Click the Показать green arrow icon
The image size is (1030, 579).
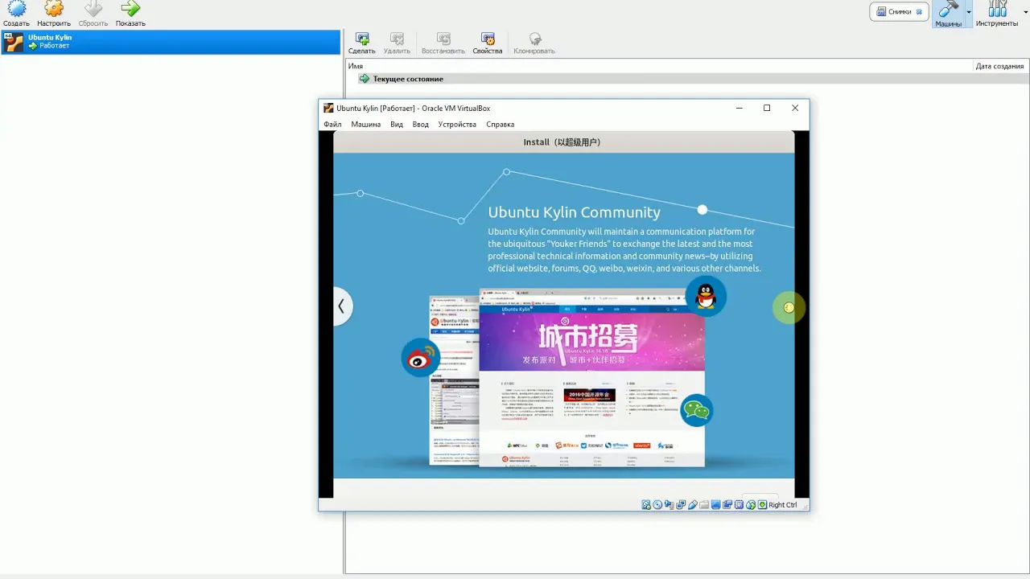(130, 9)
